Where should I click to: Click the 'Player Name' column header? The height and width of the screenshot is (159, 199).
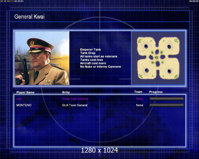coord(25,92)
